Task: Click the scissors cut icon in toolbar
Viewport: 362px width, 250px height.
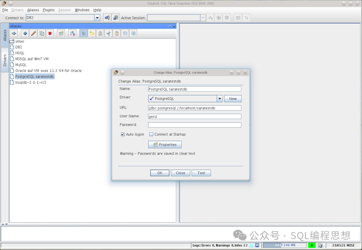Action: point(108,33)
